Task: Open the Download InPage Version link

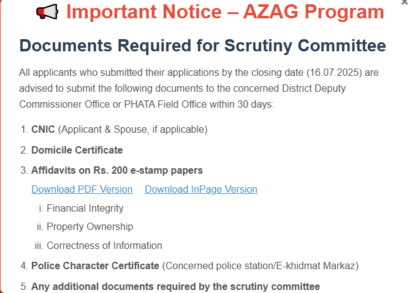Action: (201, 189)
